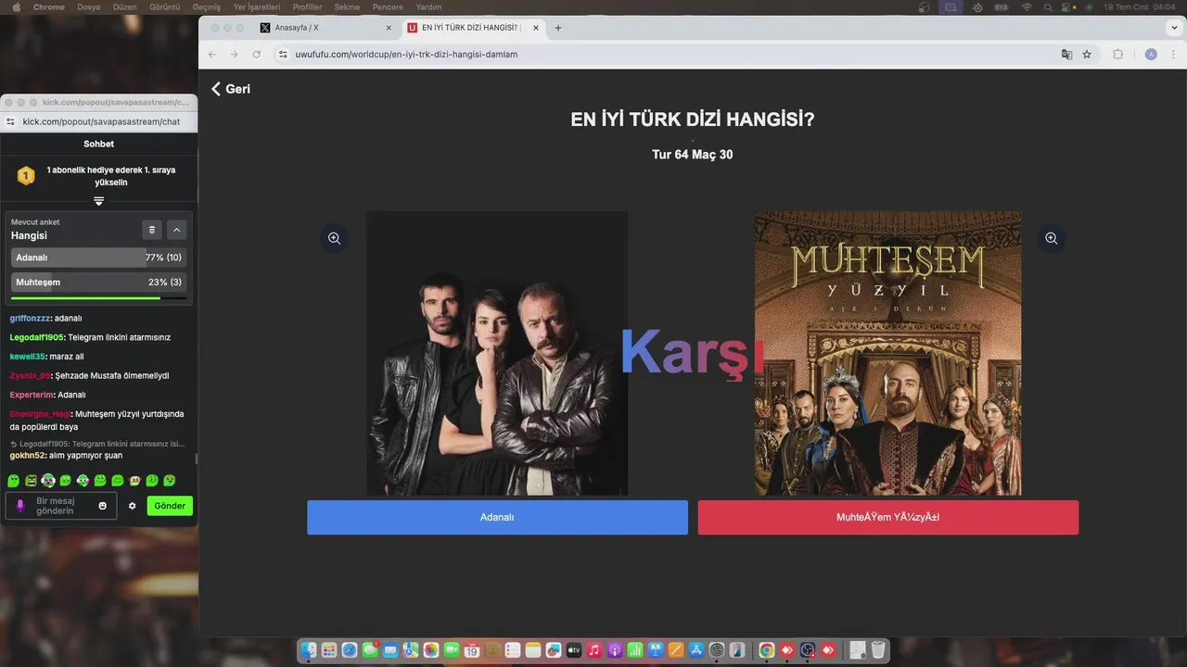1187x667 pixels.
Task: Expand the gift leaderboard chevron under Sohbet
Action: coord(98,201)
